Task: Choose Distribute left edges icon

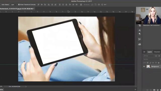Action: click(x=70, y=5)
